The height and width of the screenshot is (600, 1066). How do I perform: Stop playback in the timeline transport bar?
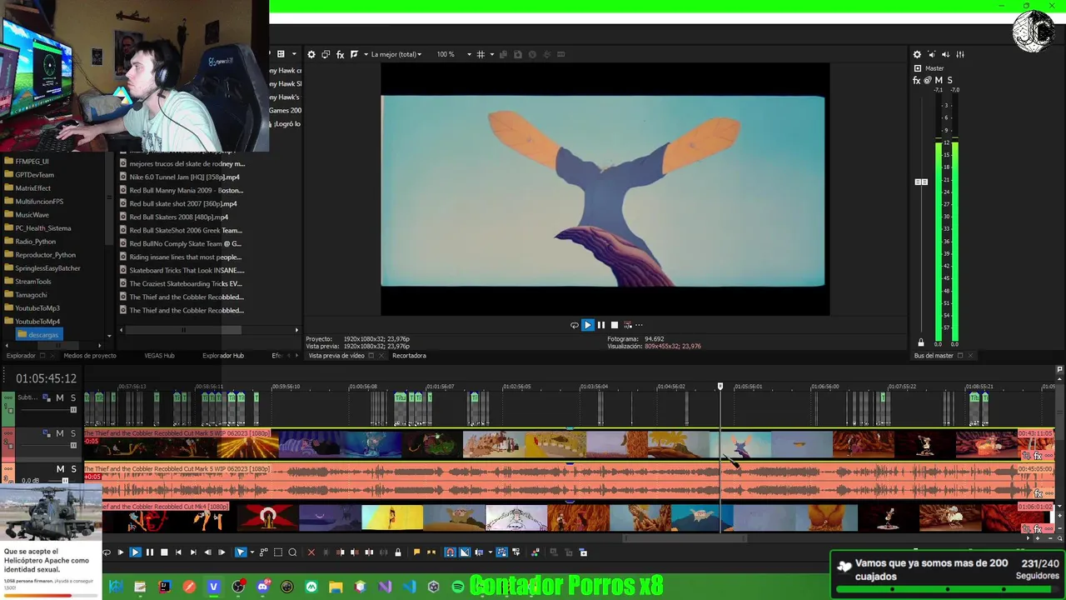point(164,552)
